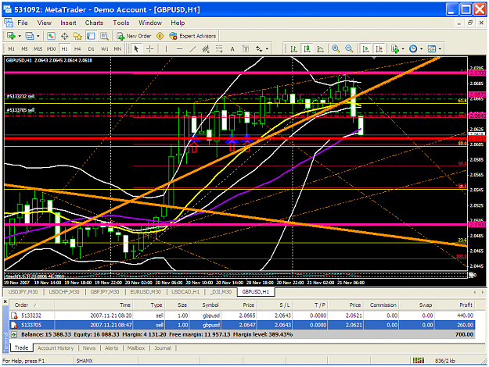Select the Cursor arrow tool
This screenshot has height=367, width=489.
pyautogui.click(x=136, y=49)
